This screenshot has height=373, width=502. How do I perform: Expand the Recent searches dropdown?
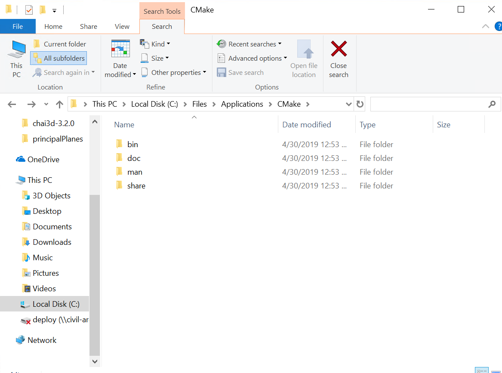(x=249, y=44)
